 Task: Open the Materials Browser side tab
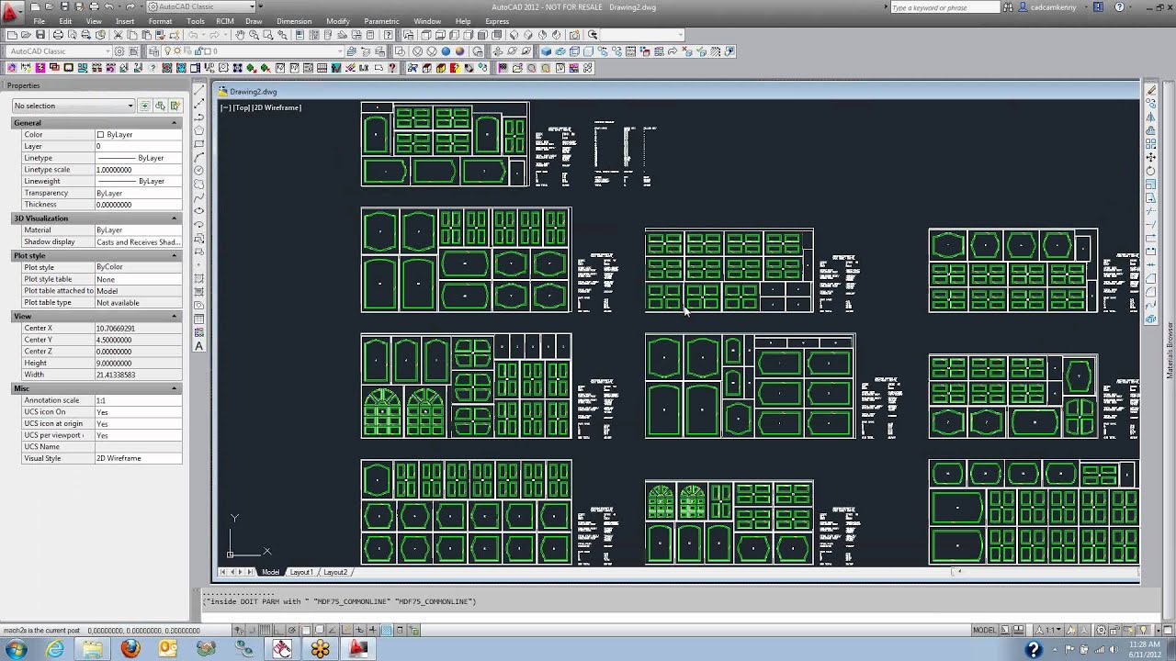point(1170,350)
